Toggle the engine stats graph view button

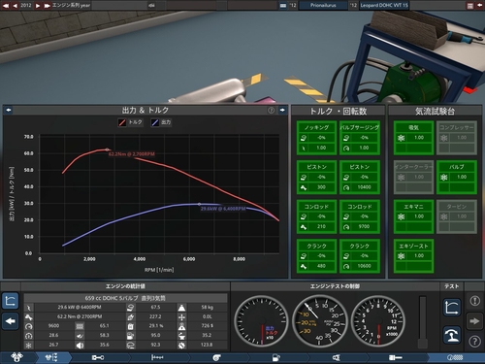pos(11,301)
